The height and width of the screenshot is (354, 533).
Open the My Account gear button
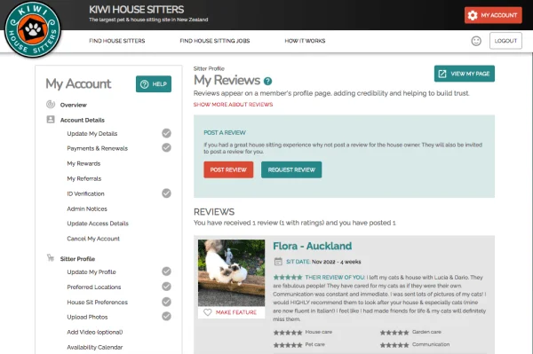(493, 15)
